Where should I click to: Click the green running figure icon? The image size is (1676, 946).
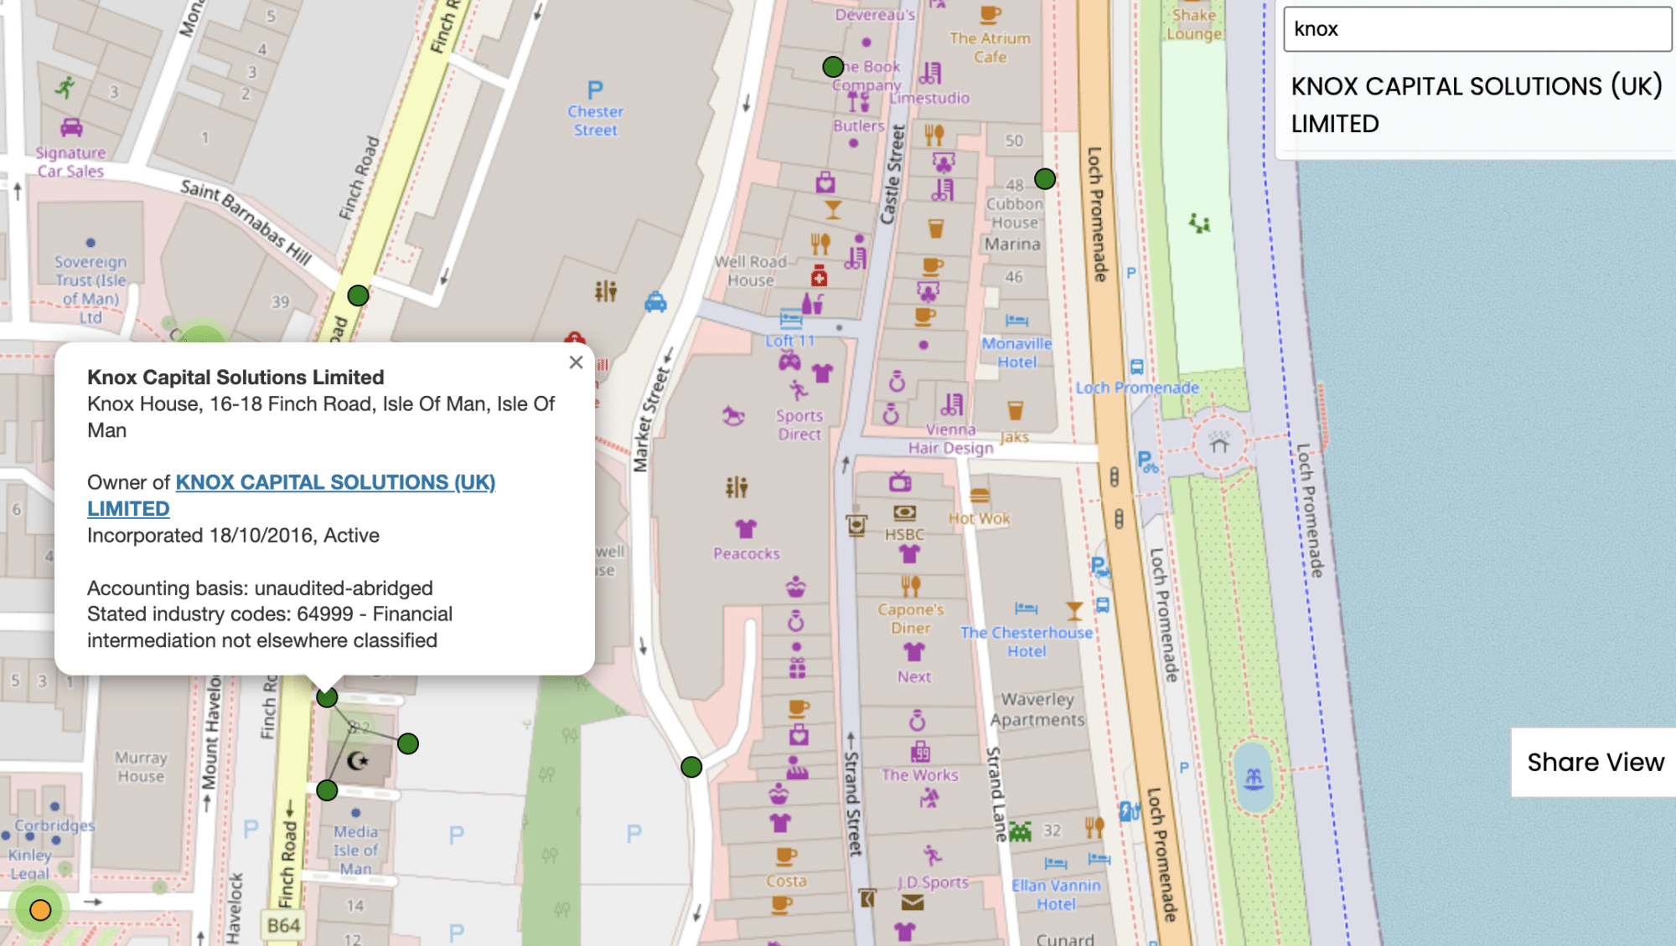pyautogui.click(x=65, y=87)
